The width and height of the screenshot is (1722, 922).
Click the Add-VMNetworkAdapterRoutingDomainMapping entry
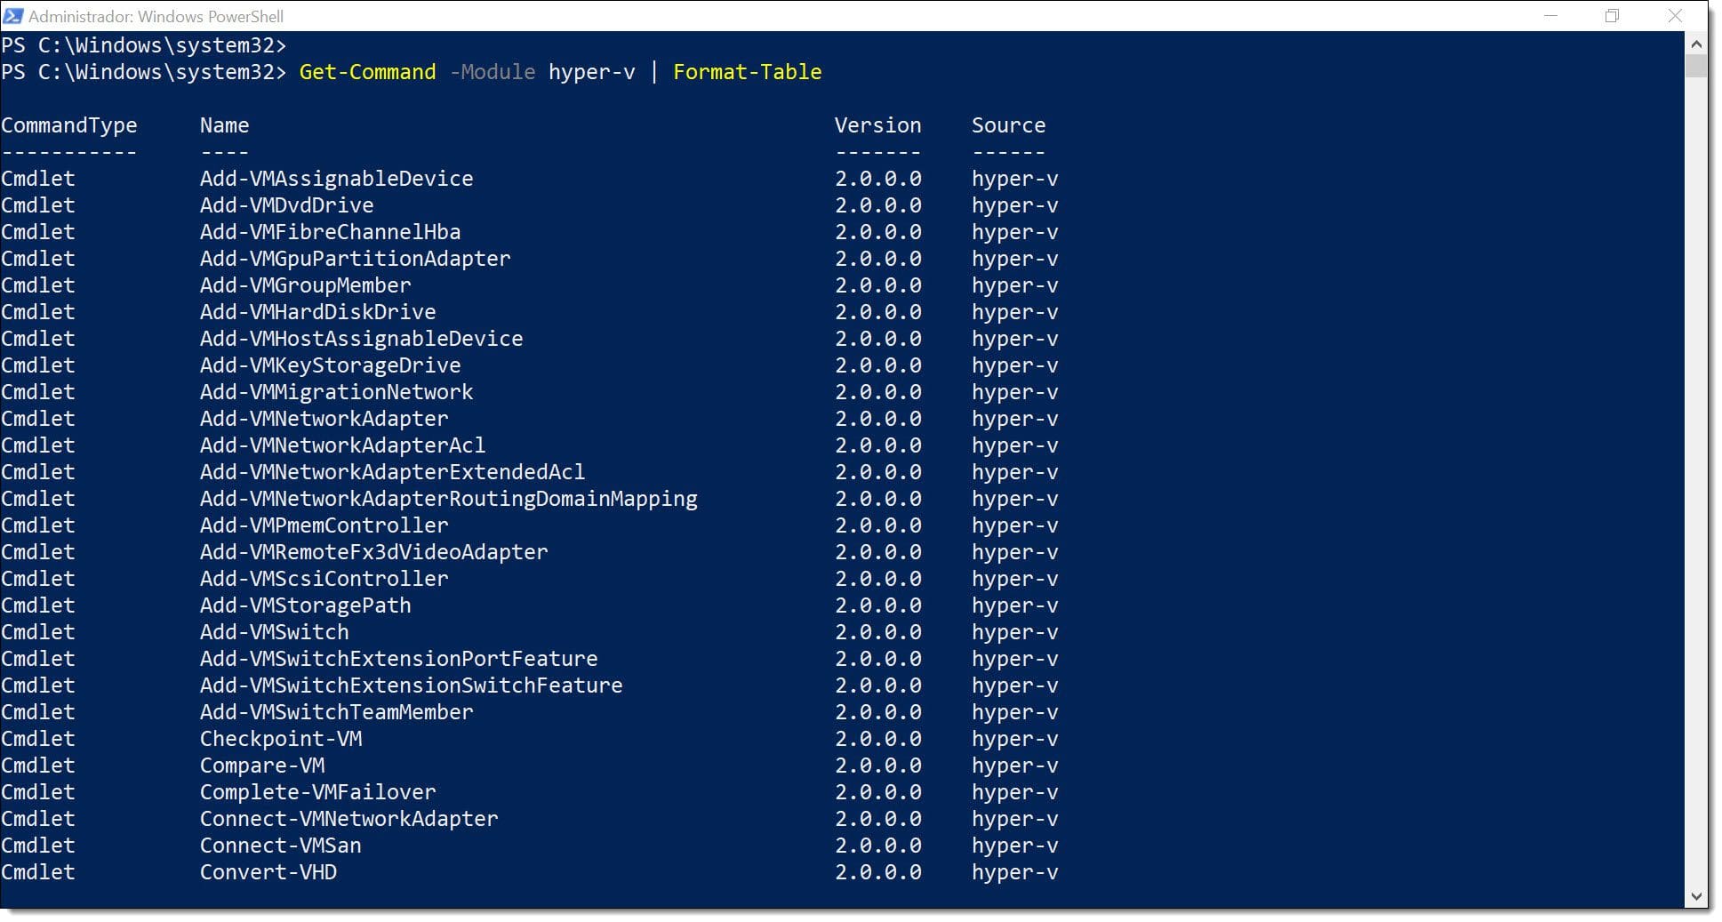pos(448,499)
